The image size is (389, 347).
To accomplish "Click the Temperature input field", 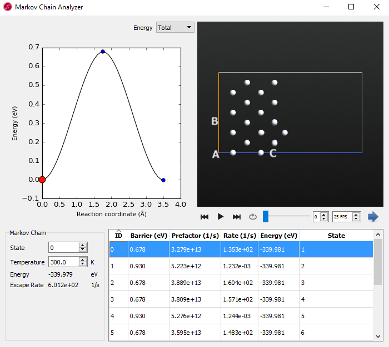I will coord(64,262).
